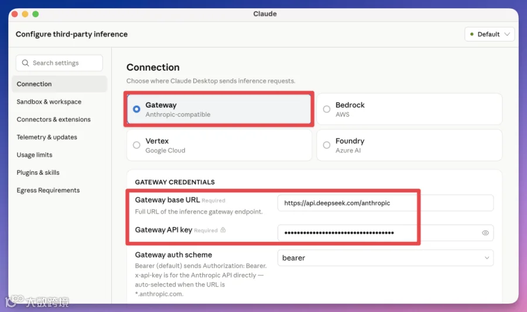The image size is (527, 312).
Task: Select the Bedrock AWS radio button
Action: [x=326, y=109]
